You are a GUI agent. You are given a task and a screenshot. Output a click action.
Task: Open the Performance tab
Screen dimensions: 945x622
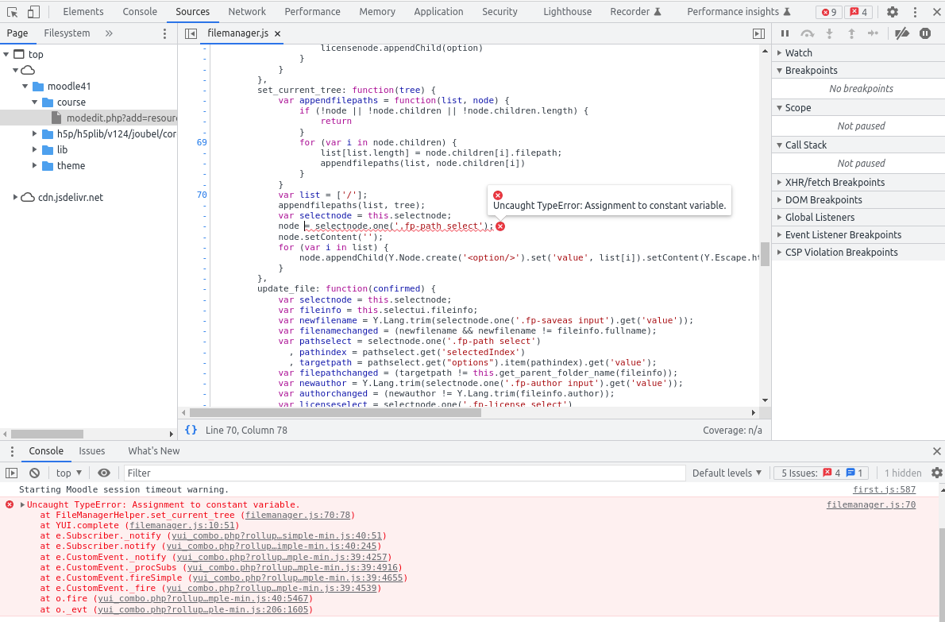(312, 11)
